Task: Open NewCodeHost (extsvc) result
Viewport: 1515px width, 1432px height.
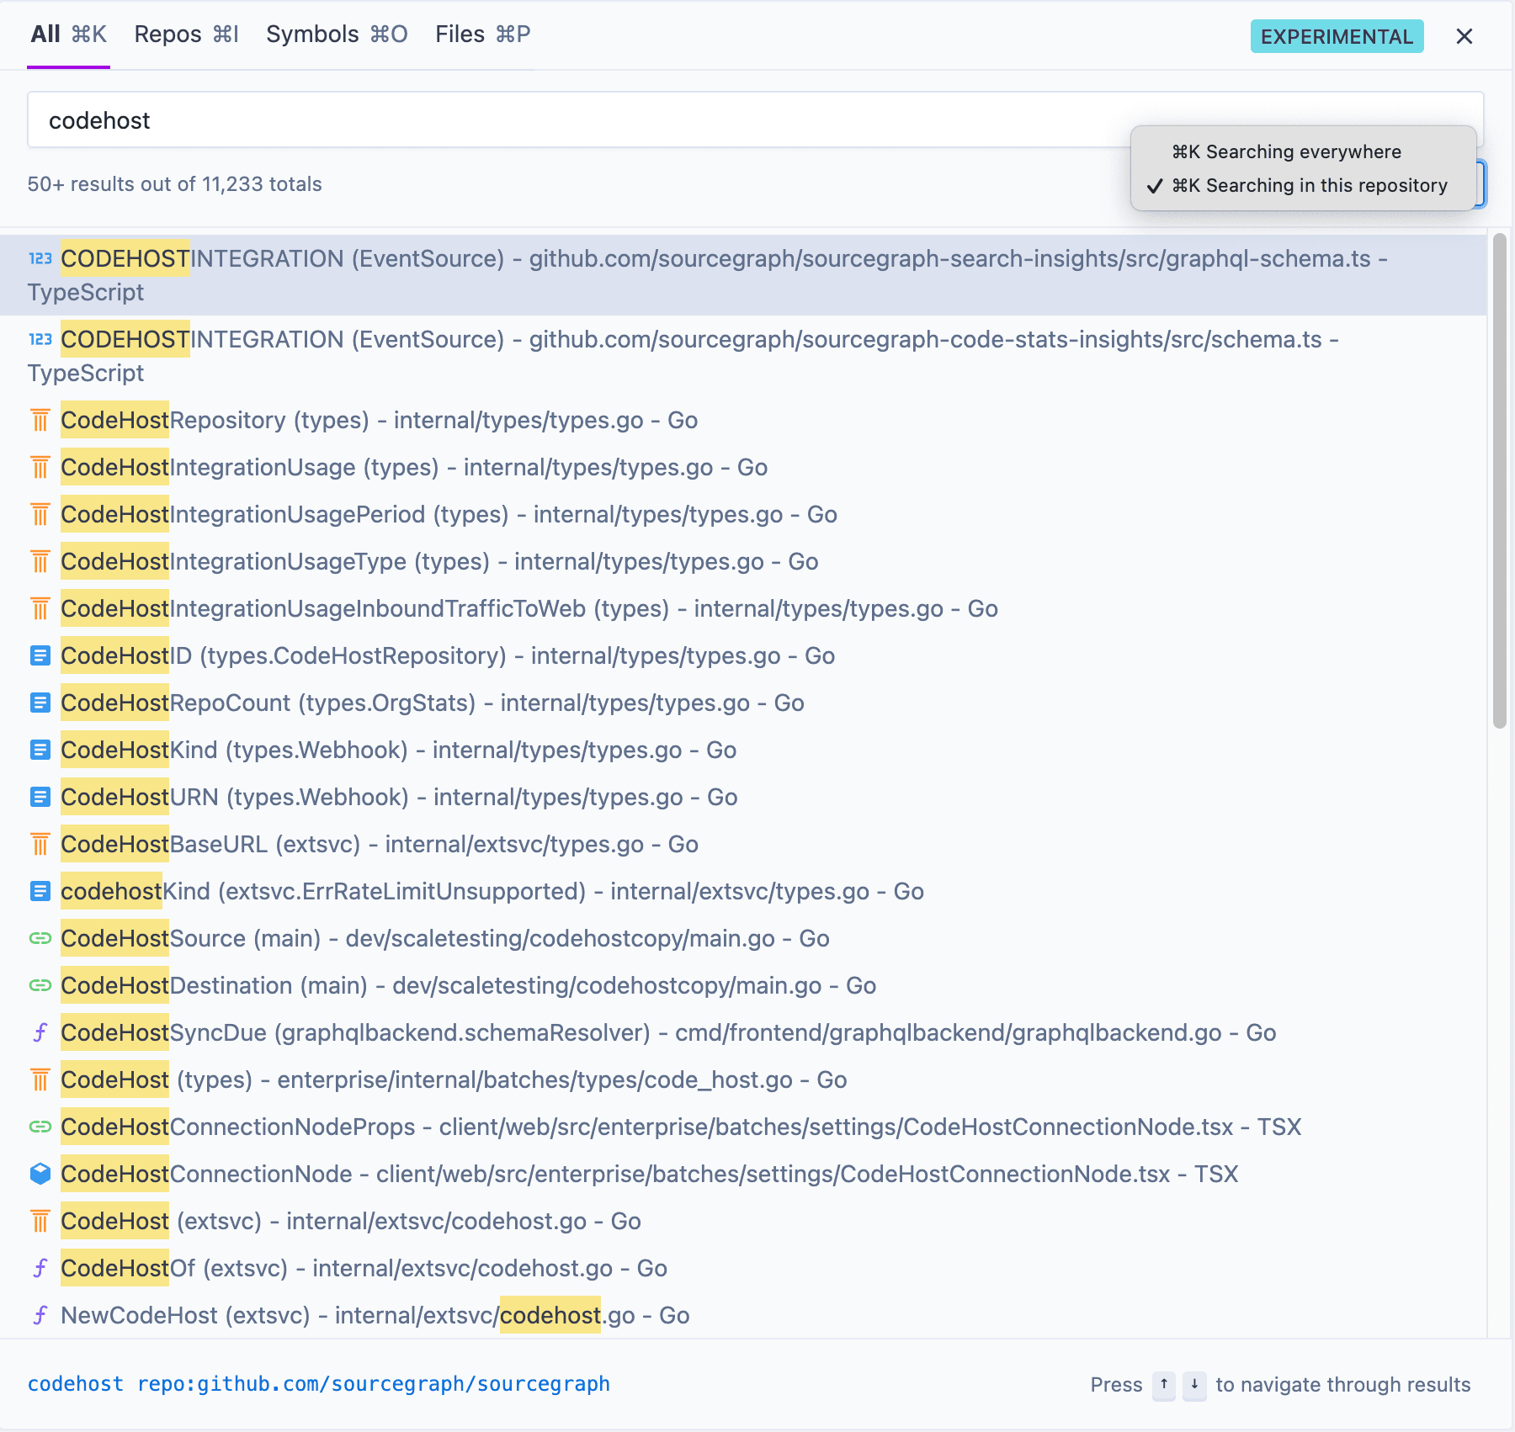Action: coord(743,1315)
